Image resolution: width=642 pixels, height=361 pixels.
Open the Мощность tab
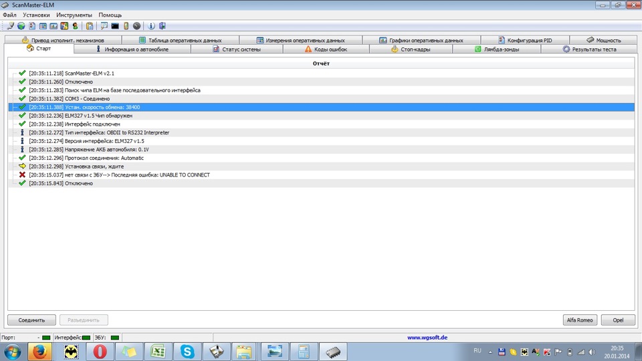click(x=603, y=40)
